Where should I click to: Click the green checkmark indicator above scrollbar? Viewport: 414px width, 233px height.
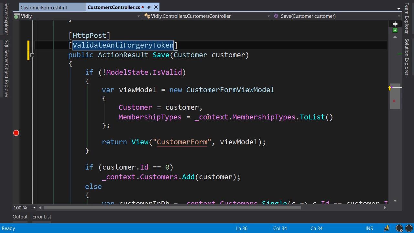point(395,30)
